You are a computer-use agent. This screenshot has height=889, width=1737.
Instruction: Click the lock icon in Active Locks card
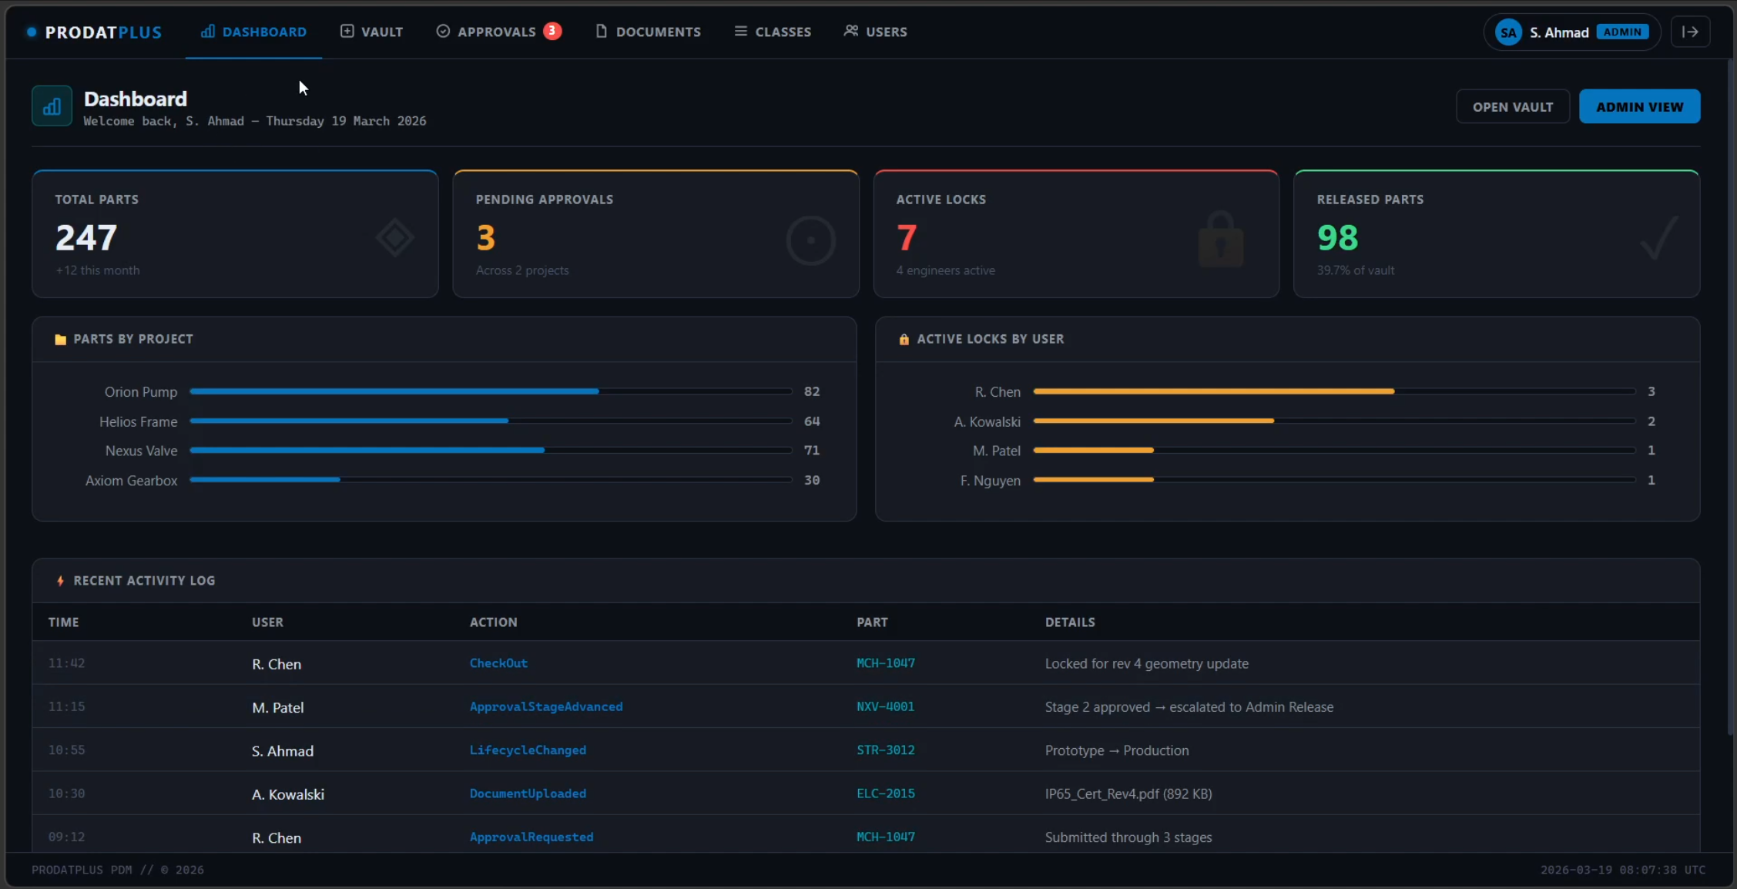pos(1220,240)
